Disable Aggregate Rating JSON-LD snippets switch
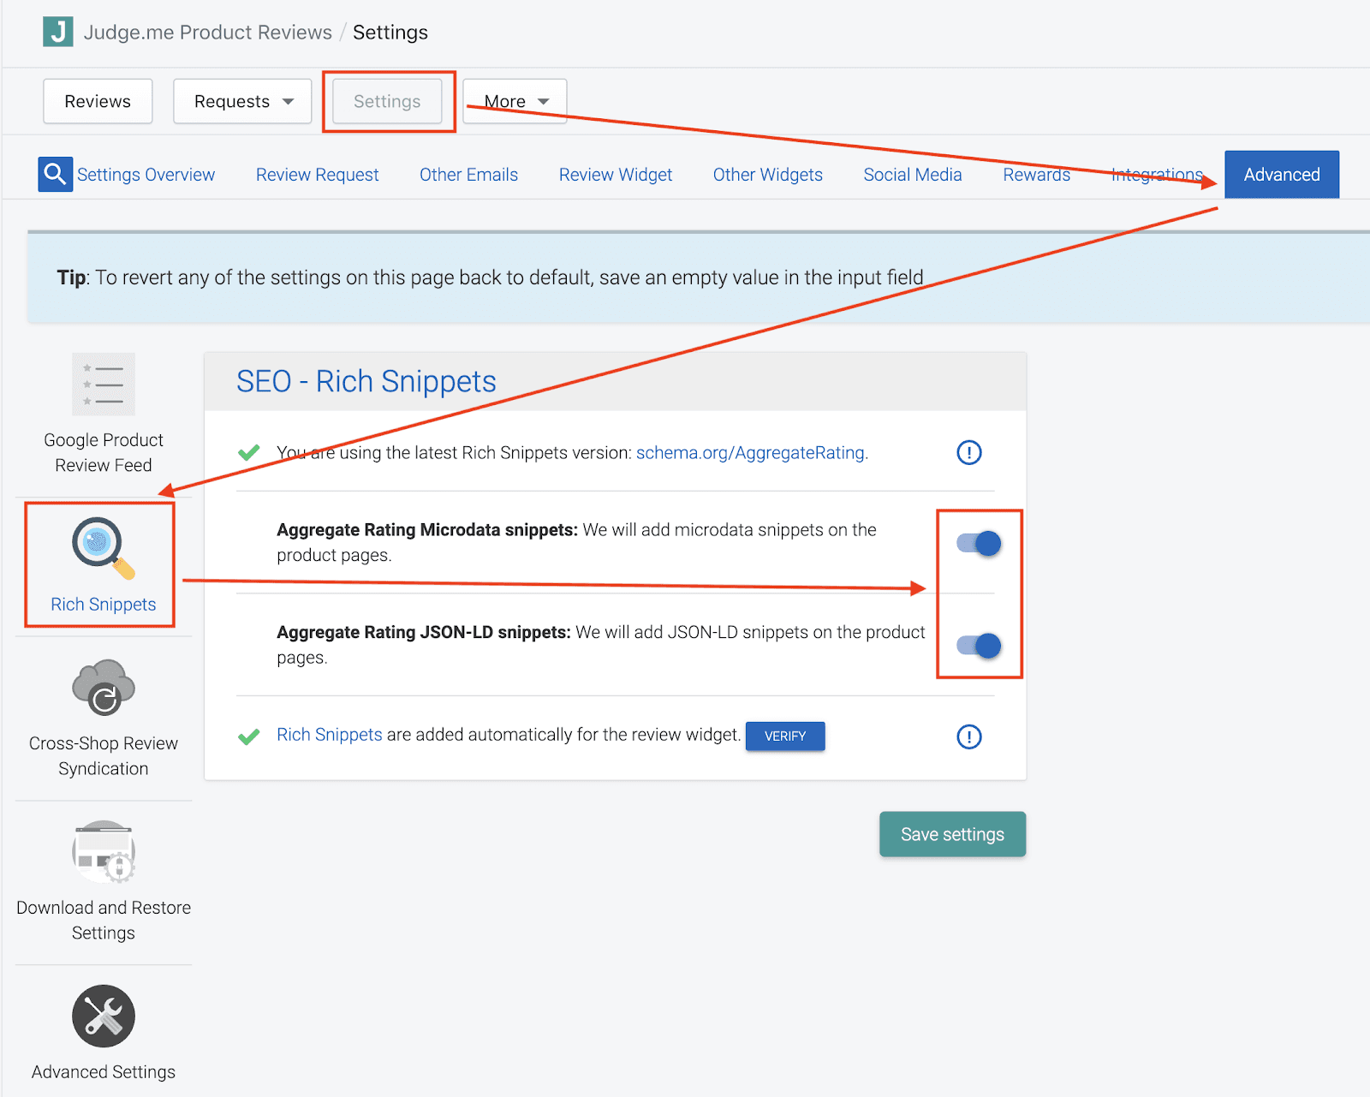 [x=979, y=646]
